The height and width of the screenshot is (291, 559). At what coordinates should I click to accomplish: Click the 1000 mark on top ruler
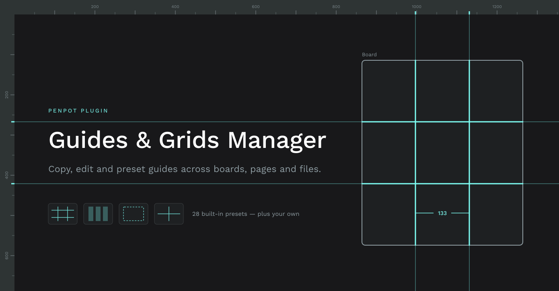(417, 6)
